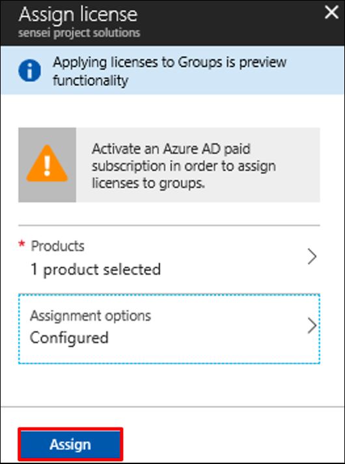Select the '1 product selected' text
The image size is (345, 464).
(x=96, y=270)
